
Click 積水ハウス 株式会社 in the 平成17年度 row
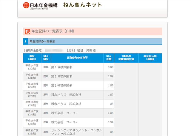(x=66, y=95)
